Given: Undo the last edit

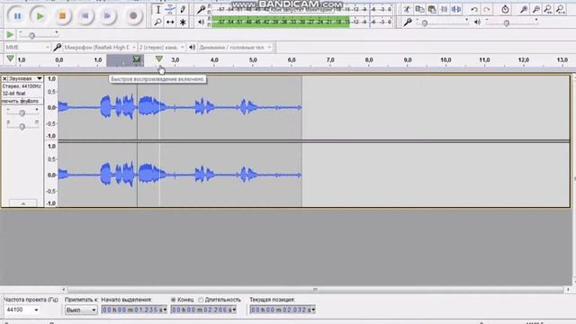Looking at the screenshot, I should pyautogui.click(x=474, y=10).
